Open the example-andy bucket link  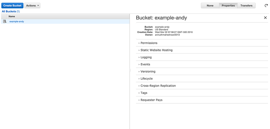17,22
